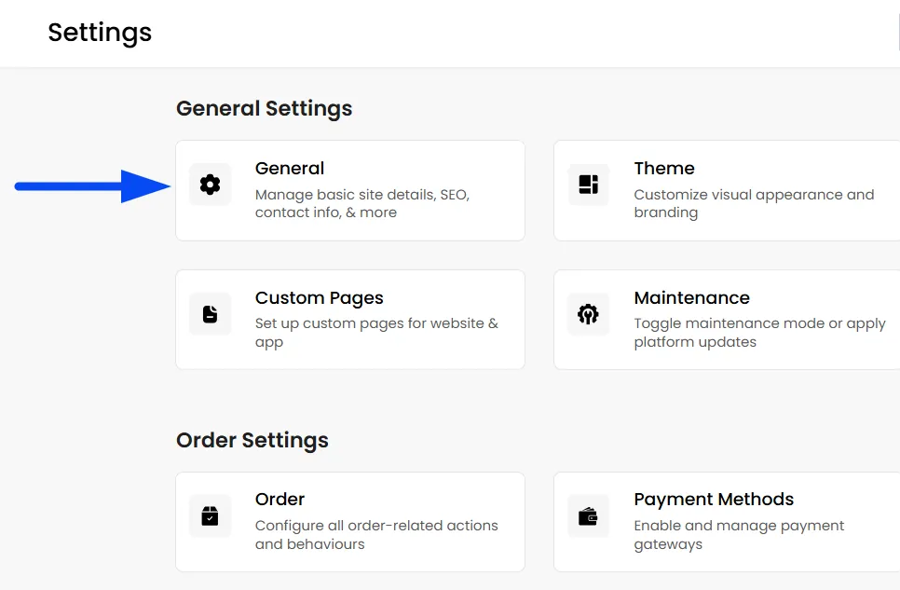The image size is (900, 590).
Task: Open the General settings title
Action: [290, 169]
